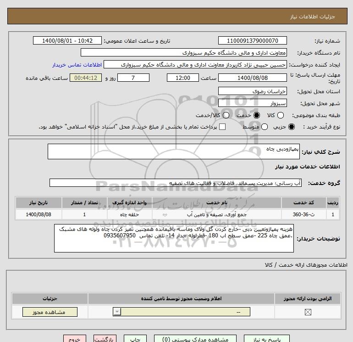The image size is (353, 342).
Task: Select the متوسط purchase type radio
Action: tap(265, 127)
